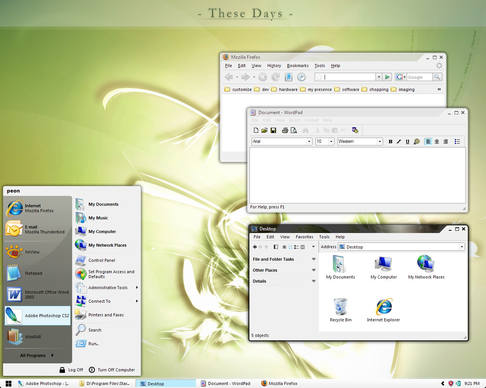Open Firefox URL bar history dropdown
This screenshot has height=388, width=486.
click(x=379, y=77)
